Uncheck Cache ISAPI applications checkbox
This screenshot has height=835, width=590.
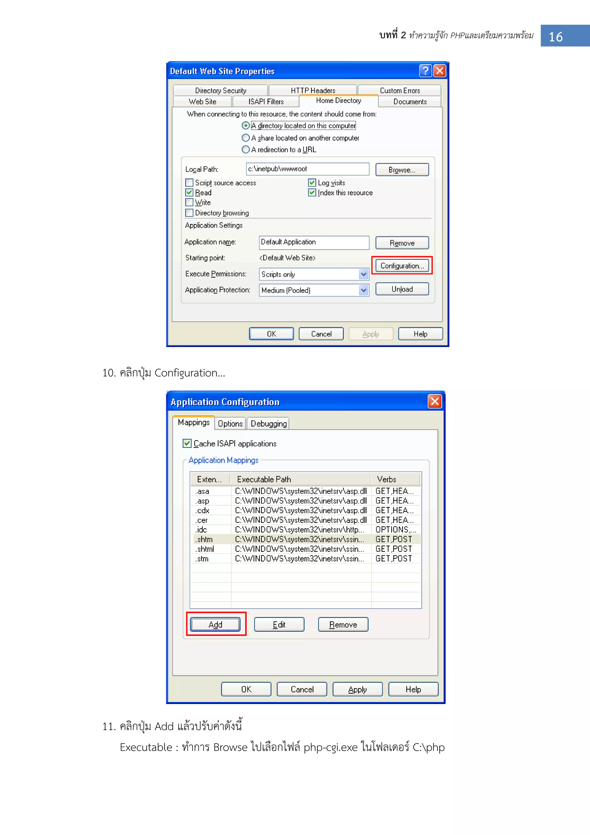[x=187, y=443]
